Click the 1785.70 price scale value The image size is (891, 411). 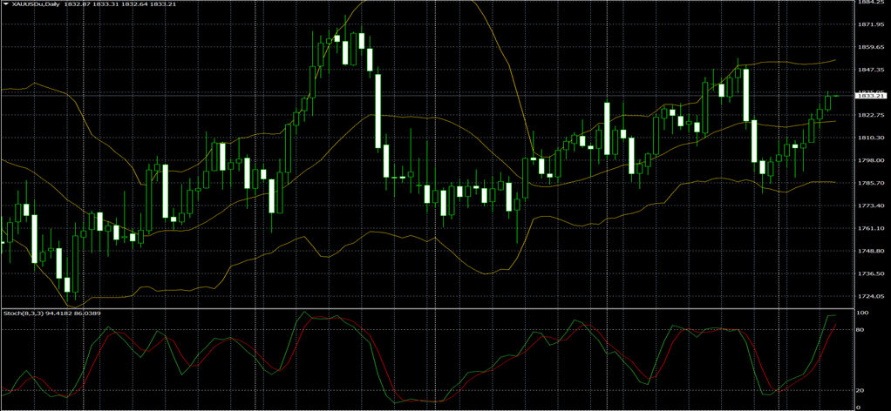pos(869,184)
